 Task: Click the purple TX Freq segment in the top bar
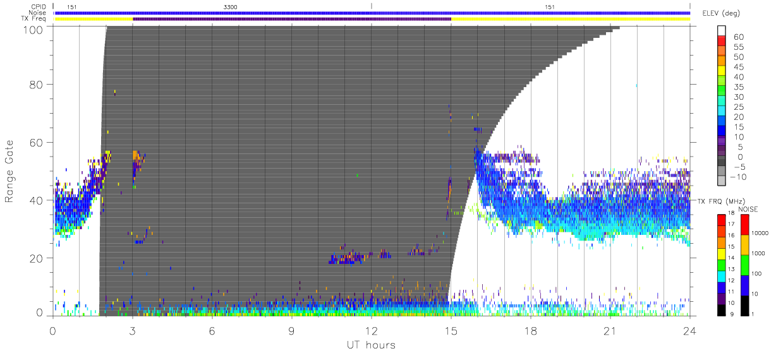[x=292, y=19]
